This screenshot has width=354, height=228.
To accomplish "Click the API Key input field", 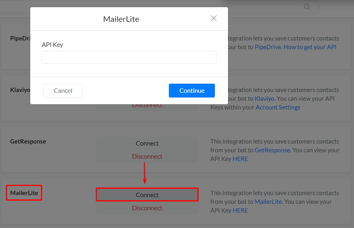I will coord(129,57).
